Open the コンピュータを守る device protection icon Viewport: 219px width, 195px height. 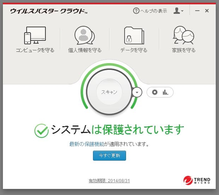click(x=35, y=36)
